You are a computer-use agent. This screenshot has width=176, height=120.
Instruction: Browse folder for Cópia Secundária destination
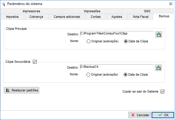pos(158,68)
